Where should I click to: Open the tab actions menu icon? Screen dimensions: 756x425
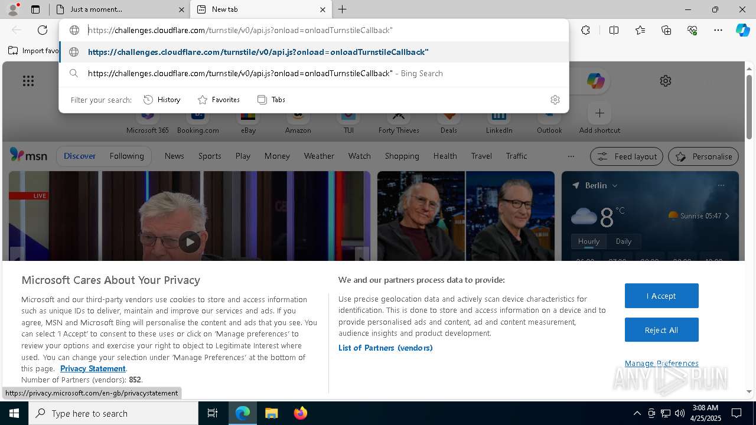35,9
